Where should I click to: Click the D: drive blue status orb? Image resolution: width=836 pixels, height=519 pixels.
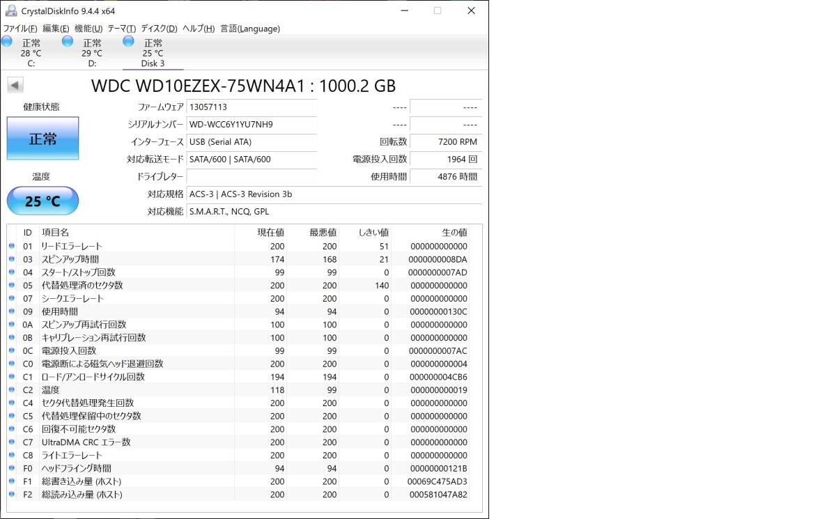68,42
